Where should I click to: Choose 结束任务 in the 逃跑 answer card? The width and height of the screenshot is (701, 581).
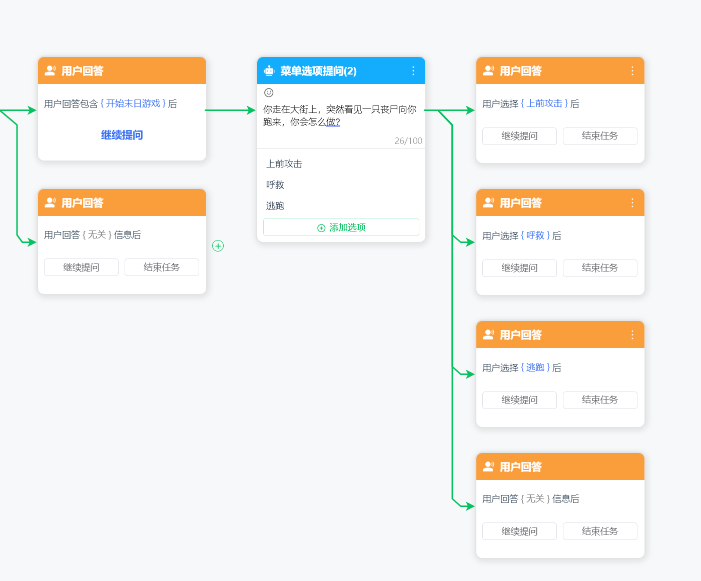click(600, 400)
